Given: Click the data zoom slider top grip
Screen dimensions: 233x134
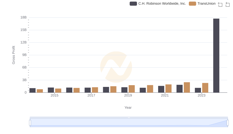Looking at the screenshot, I should (129, 117).
